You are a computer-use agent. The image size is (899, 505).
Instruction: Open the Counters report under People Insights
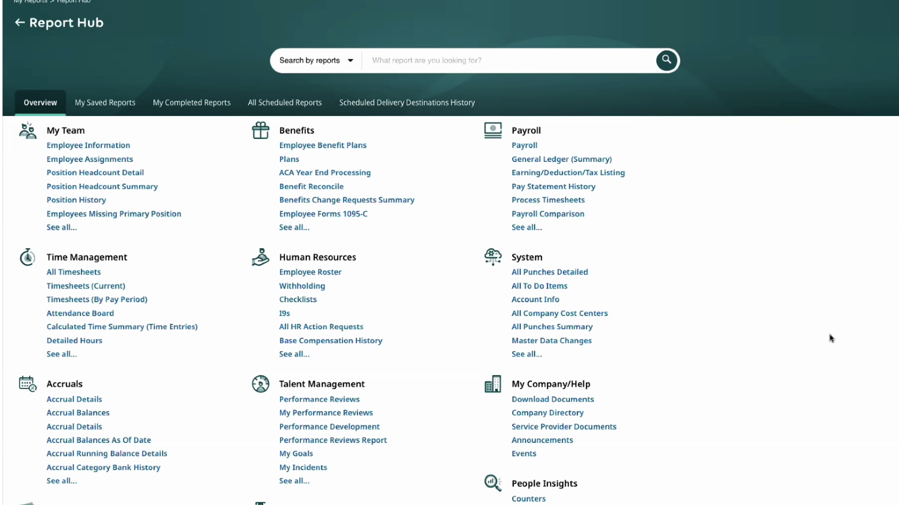coord(529,499)
